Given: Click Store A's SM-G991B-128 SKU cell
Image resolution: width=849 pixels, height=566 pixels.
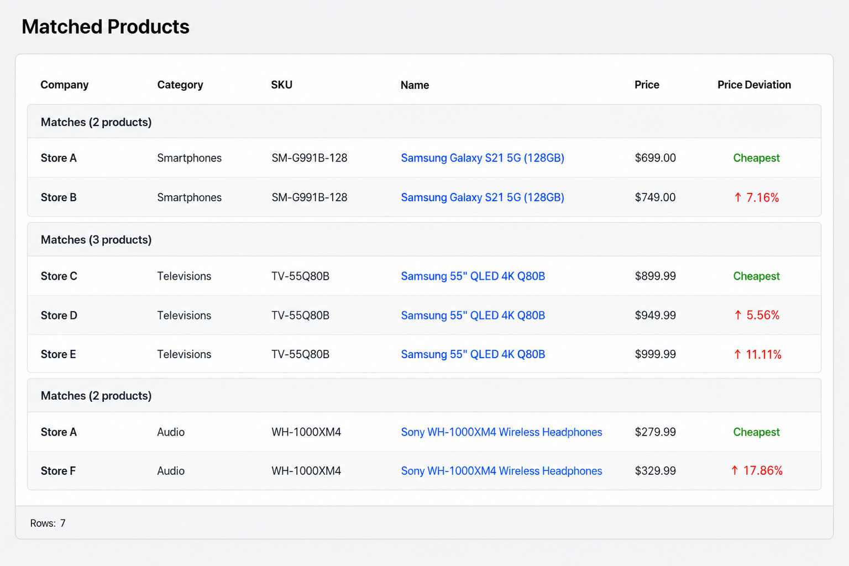Looking at the screenshot, I should tap(310, 158).
